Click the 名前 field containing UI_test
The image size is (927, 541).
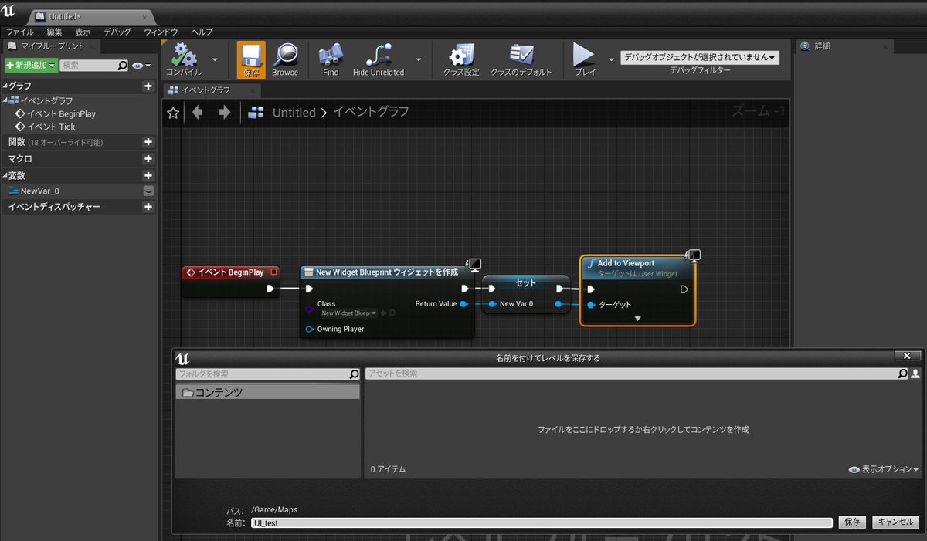click(542, 522)
